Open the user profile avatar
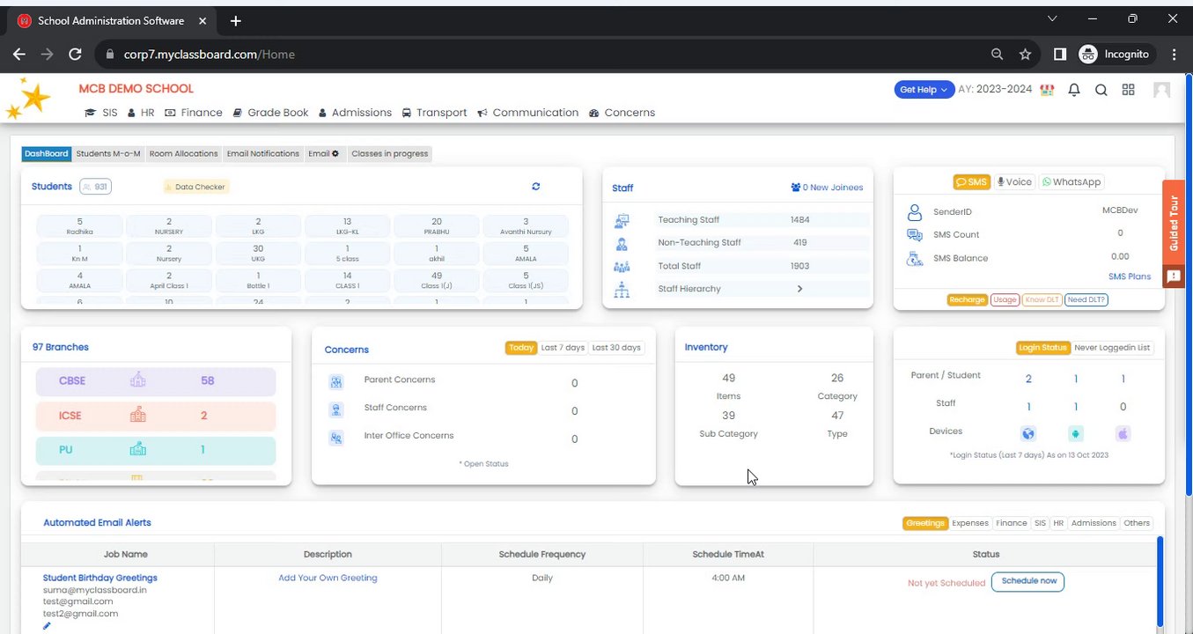The image size is (1193, 634). (x=1162, y=90)
